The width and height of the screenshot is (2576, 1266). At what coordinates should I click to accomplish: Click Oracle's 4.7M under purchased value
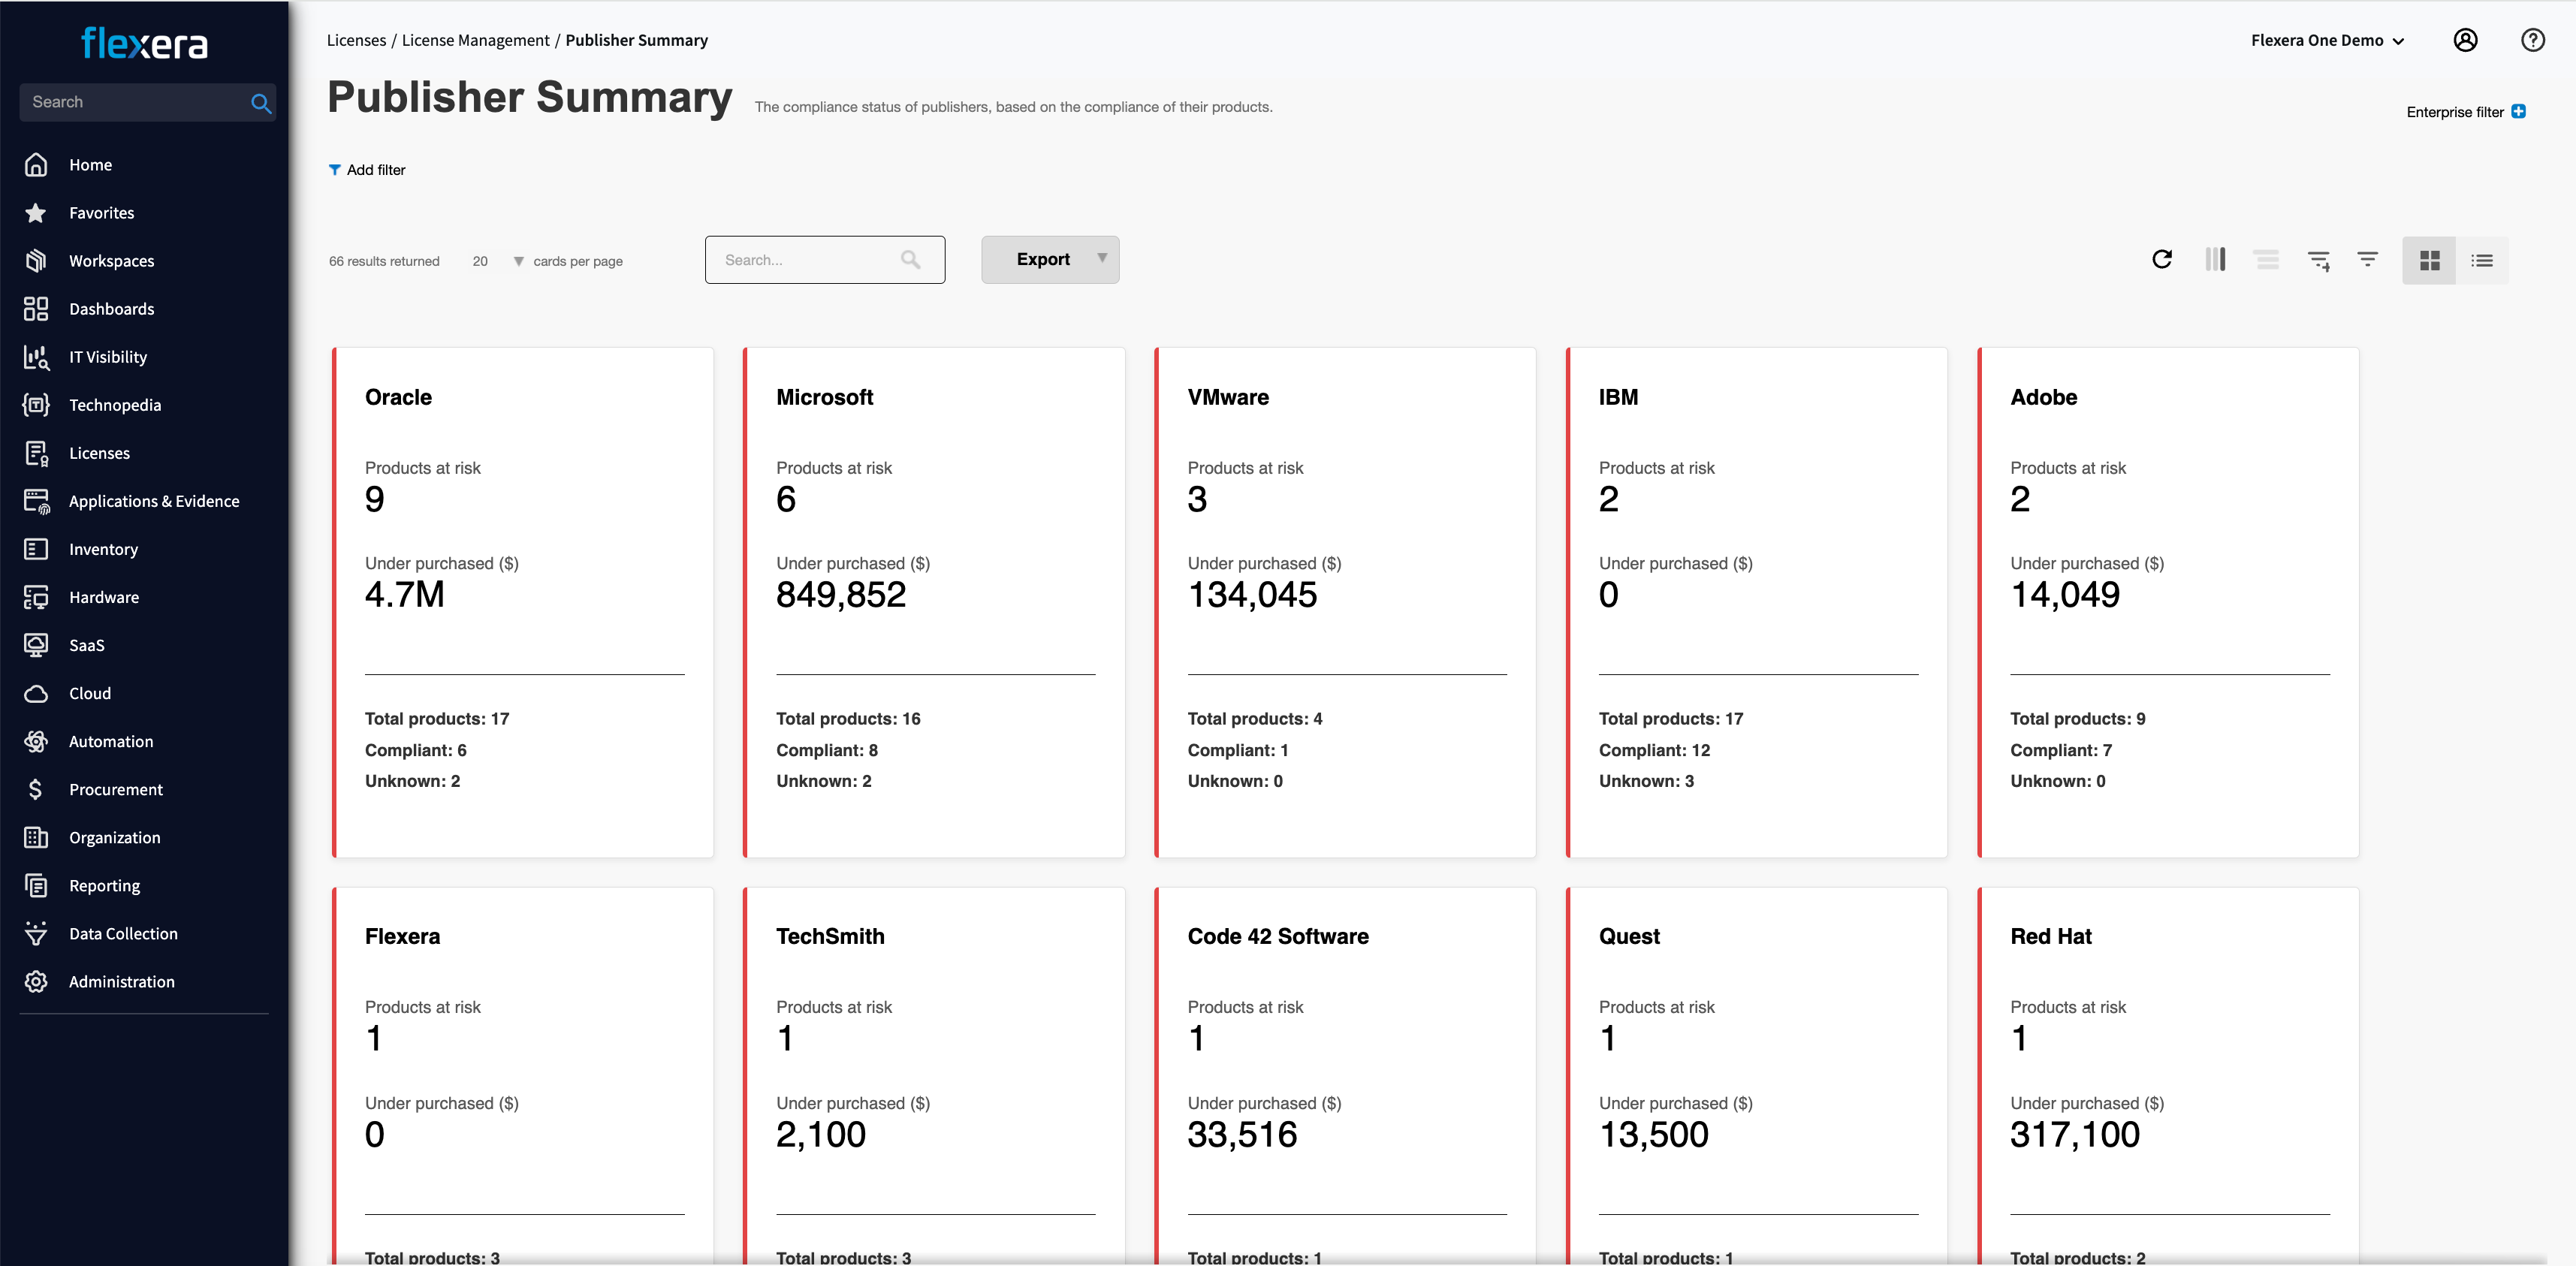[x=404, y=595]
